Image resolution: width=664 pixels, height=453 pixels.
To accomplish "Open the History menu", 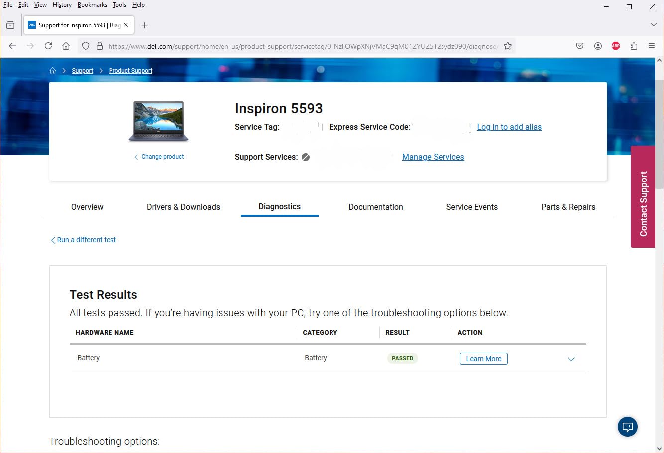I will click(62, 5).
